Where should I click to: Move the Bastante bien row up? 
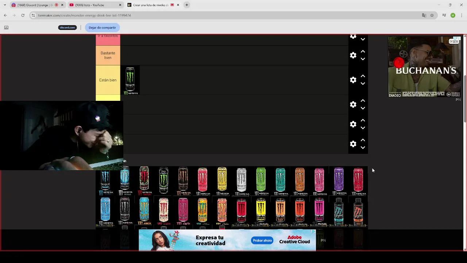(363, 52)
